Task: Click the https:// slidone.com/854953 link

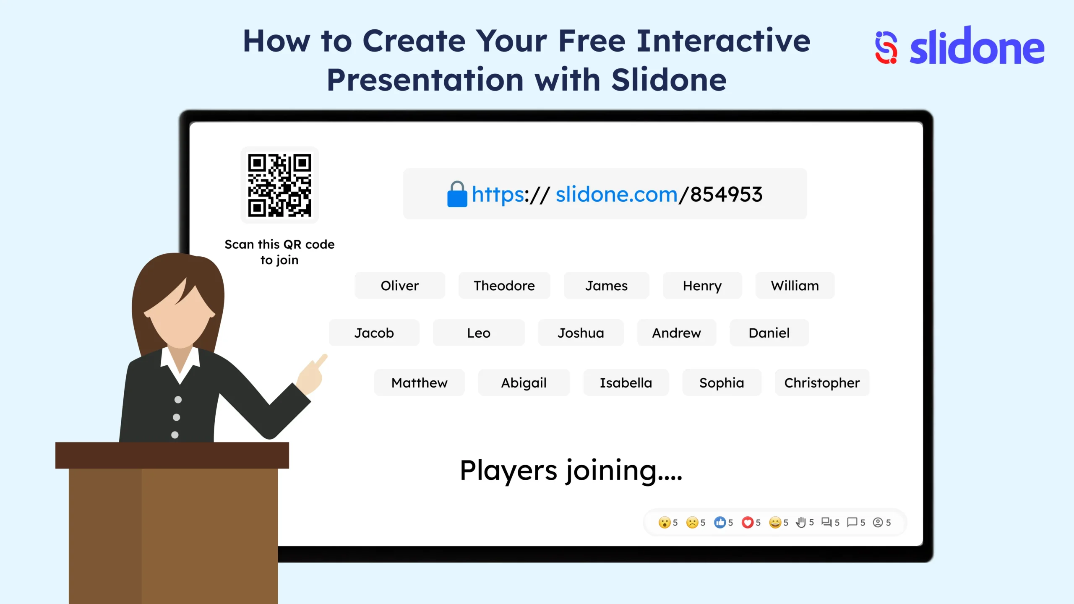Action: coord(604,193)
